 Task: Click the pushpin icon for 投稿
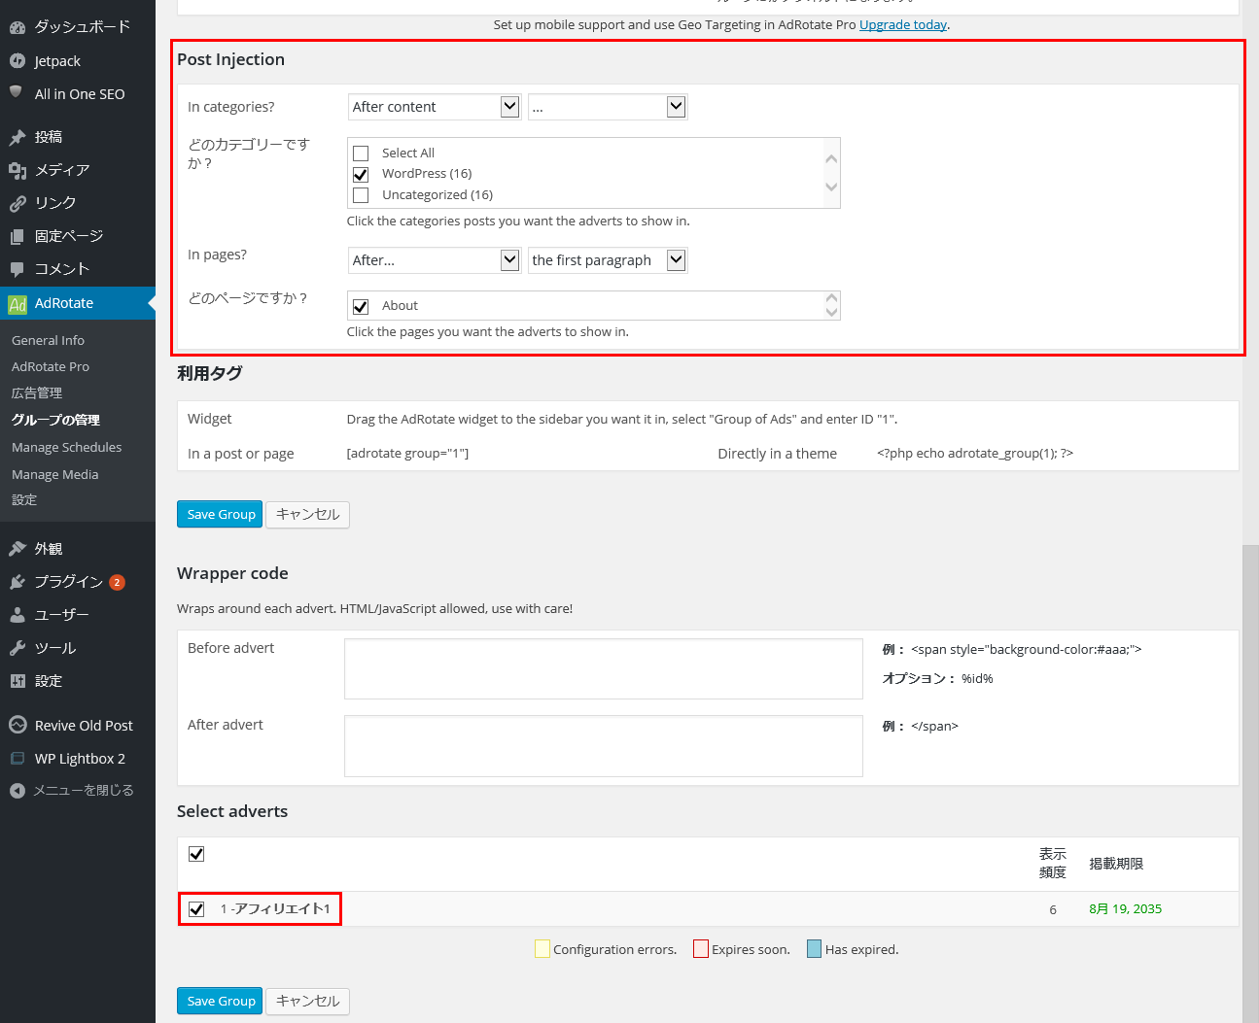pos(17,137)
